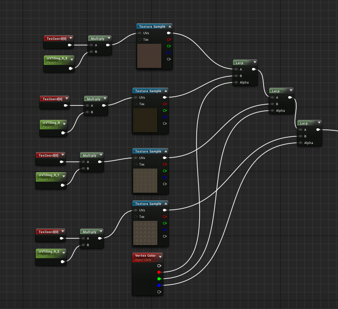Screen dimensions: 338x309
Task: Click output pin of TexCoord[0] above UVTiling_R_8
Action: pyautogui.click(x=69, y=45)
